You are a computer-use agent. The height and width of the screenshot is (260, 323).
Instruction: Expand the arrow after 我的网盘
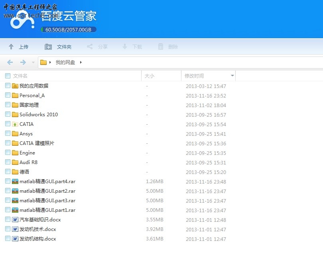click(81, 62)
